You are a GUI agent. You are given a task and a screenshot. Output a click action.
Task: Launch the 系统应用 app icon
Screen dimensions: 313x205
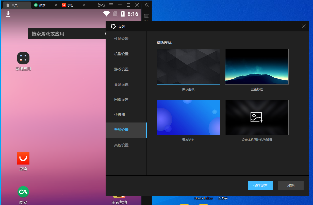(x=23, y=58)
